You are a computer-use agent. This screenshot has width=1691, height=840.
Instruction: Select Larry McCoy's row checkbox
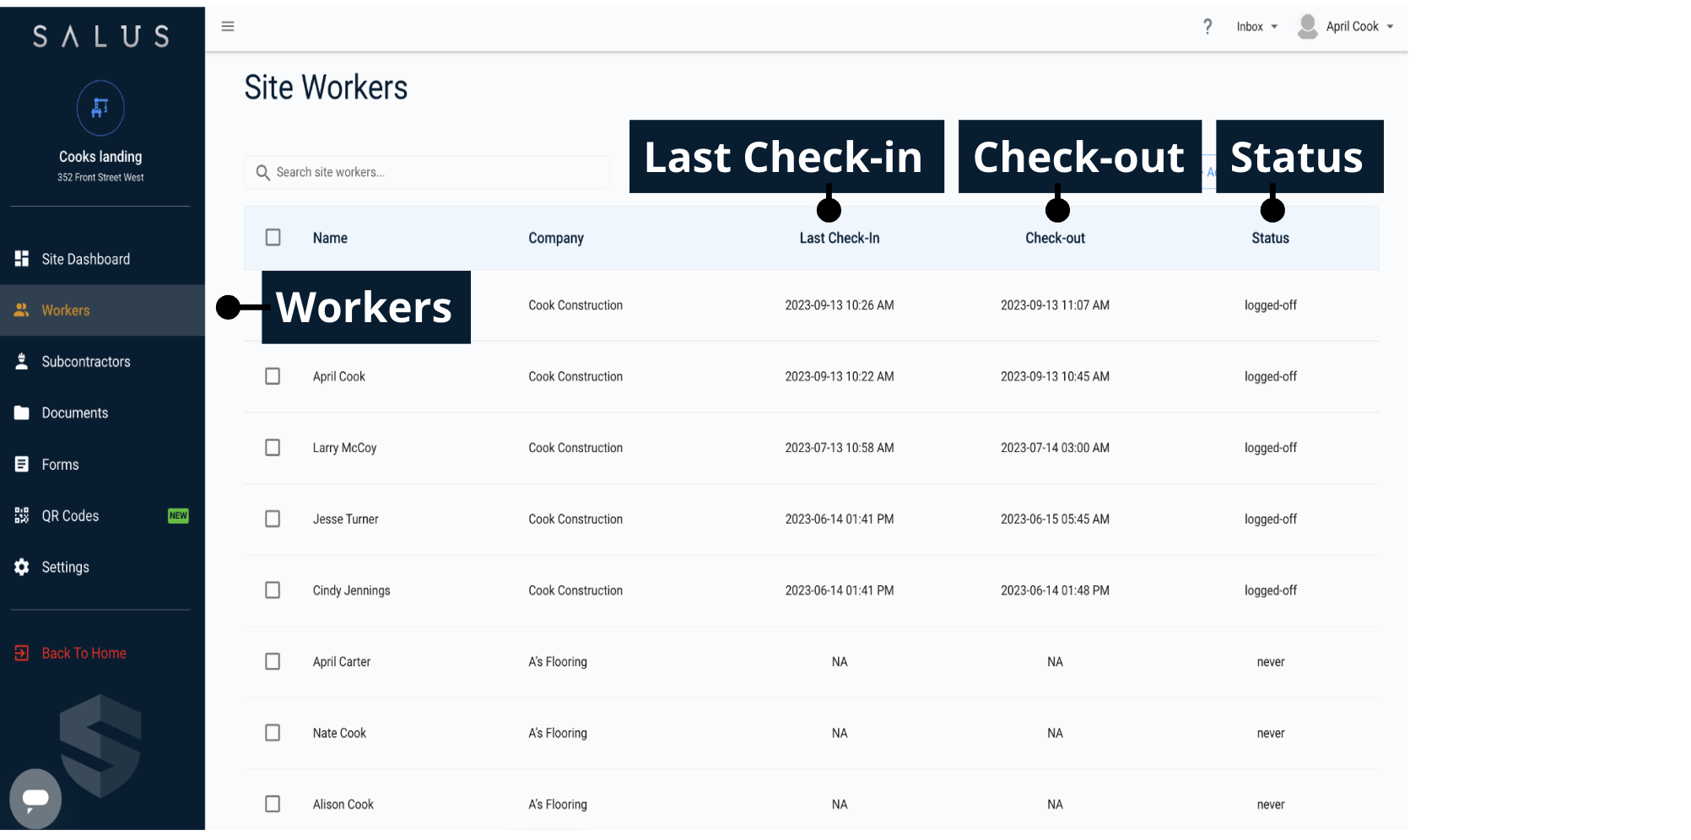(273, 448)
